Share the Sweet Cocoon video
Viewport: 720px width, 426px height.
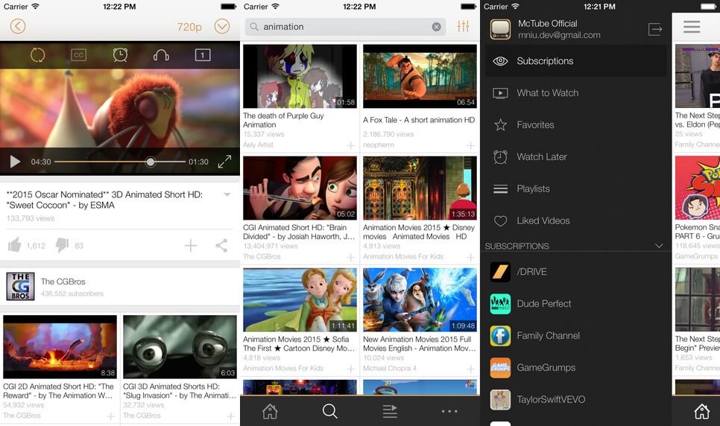(x=221, y=246)
